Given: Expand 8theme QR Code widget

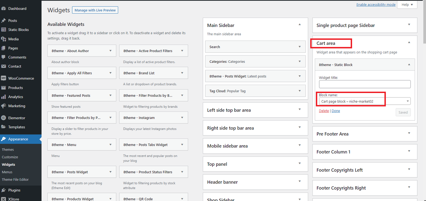Looking at the screenshot, I should tap(182, 198).
